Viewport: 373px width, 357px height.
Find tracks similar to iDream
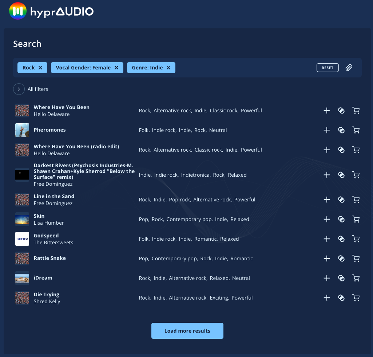point(341,278)
